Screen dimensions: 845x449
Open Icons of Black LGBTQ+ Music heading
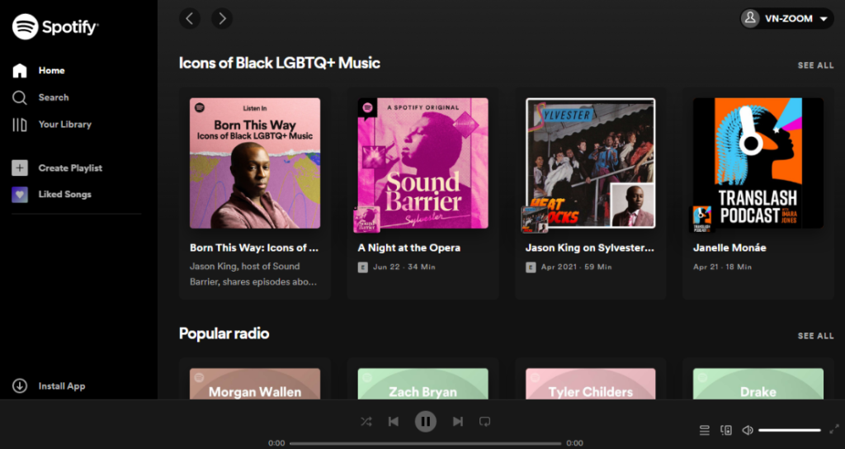coord(279,63)
